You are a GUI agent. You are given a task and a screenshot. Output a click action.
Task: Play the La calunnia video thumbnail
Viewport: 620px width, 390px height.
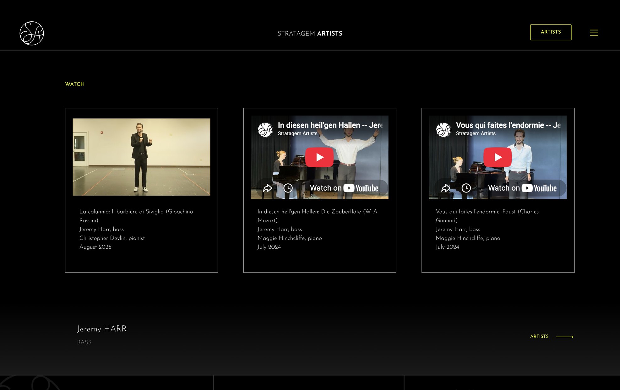(x=141, y=157)
